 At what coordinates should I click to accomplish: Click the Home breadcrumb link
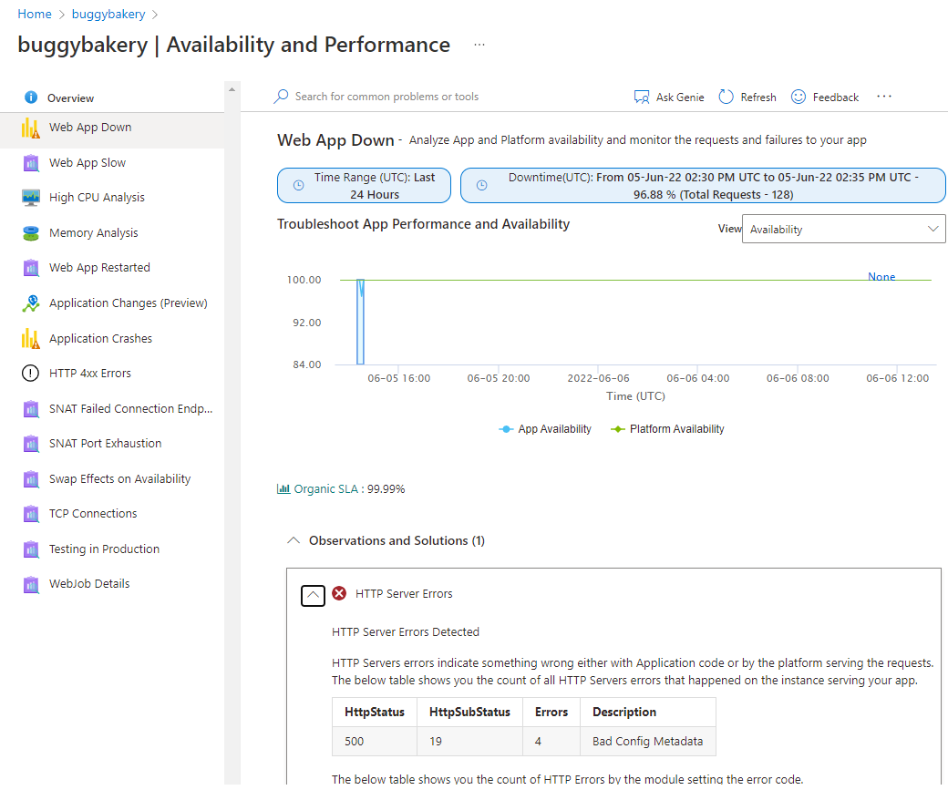(x=35, y=15)
